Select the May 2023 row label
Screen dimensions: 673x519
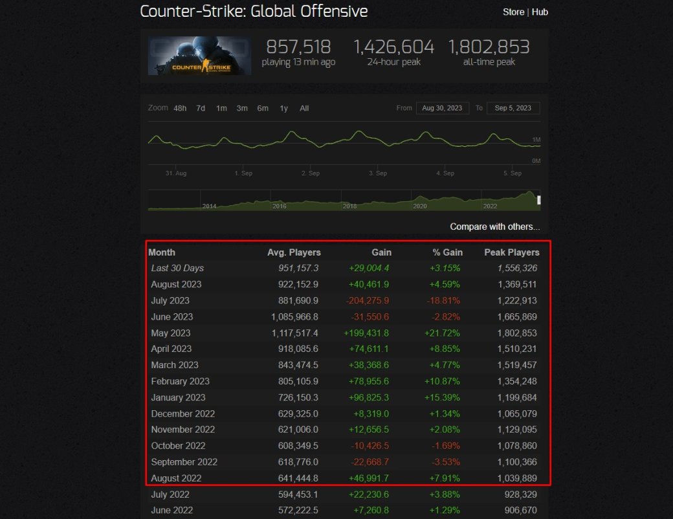pos(170,333)
